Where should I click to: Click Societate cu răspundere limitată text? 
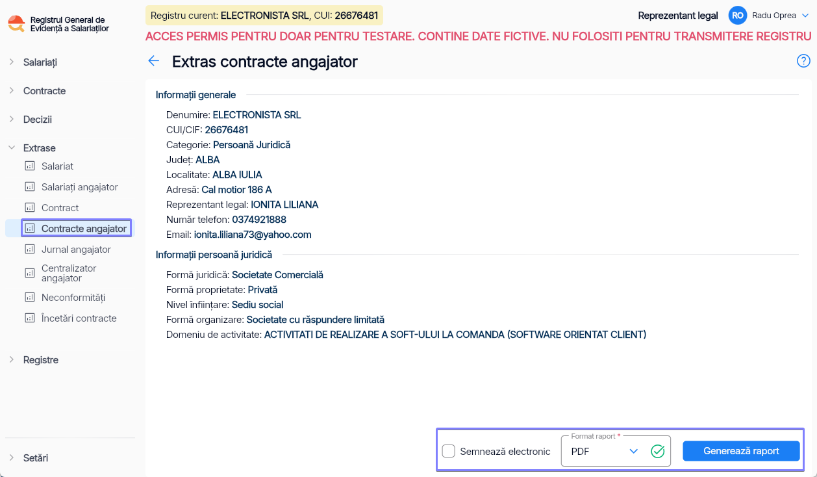[316, 320]
